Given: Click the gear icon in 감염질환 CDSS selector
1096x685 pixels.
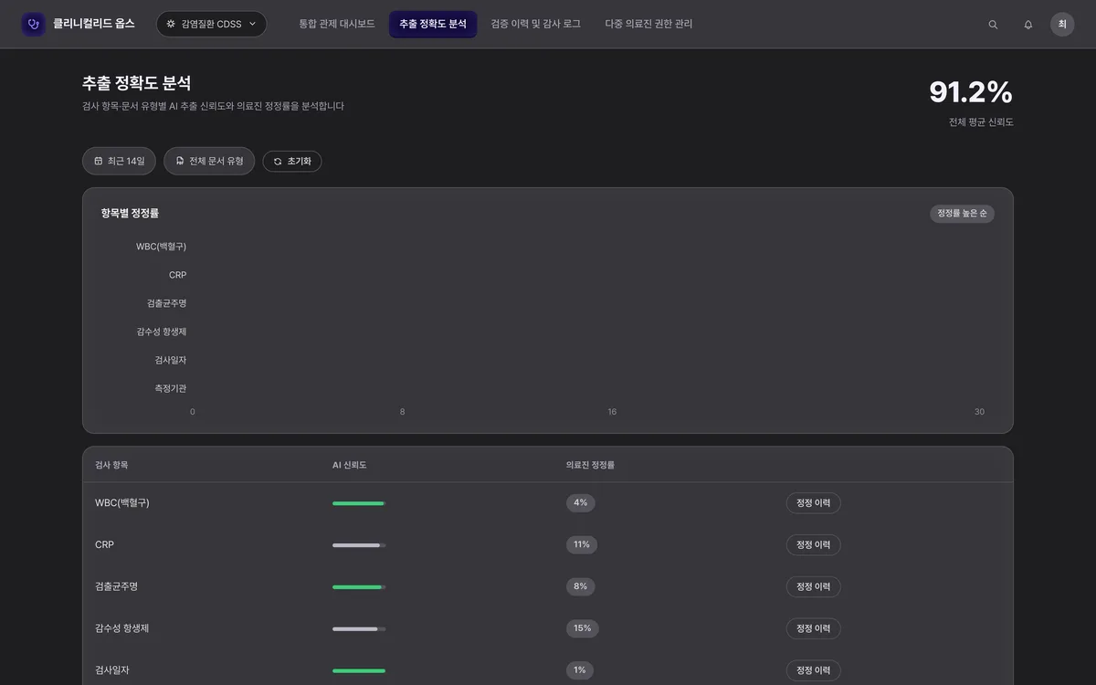Looking at the screenshot, I should (171, 24).
